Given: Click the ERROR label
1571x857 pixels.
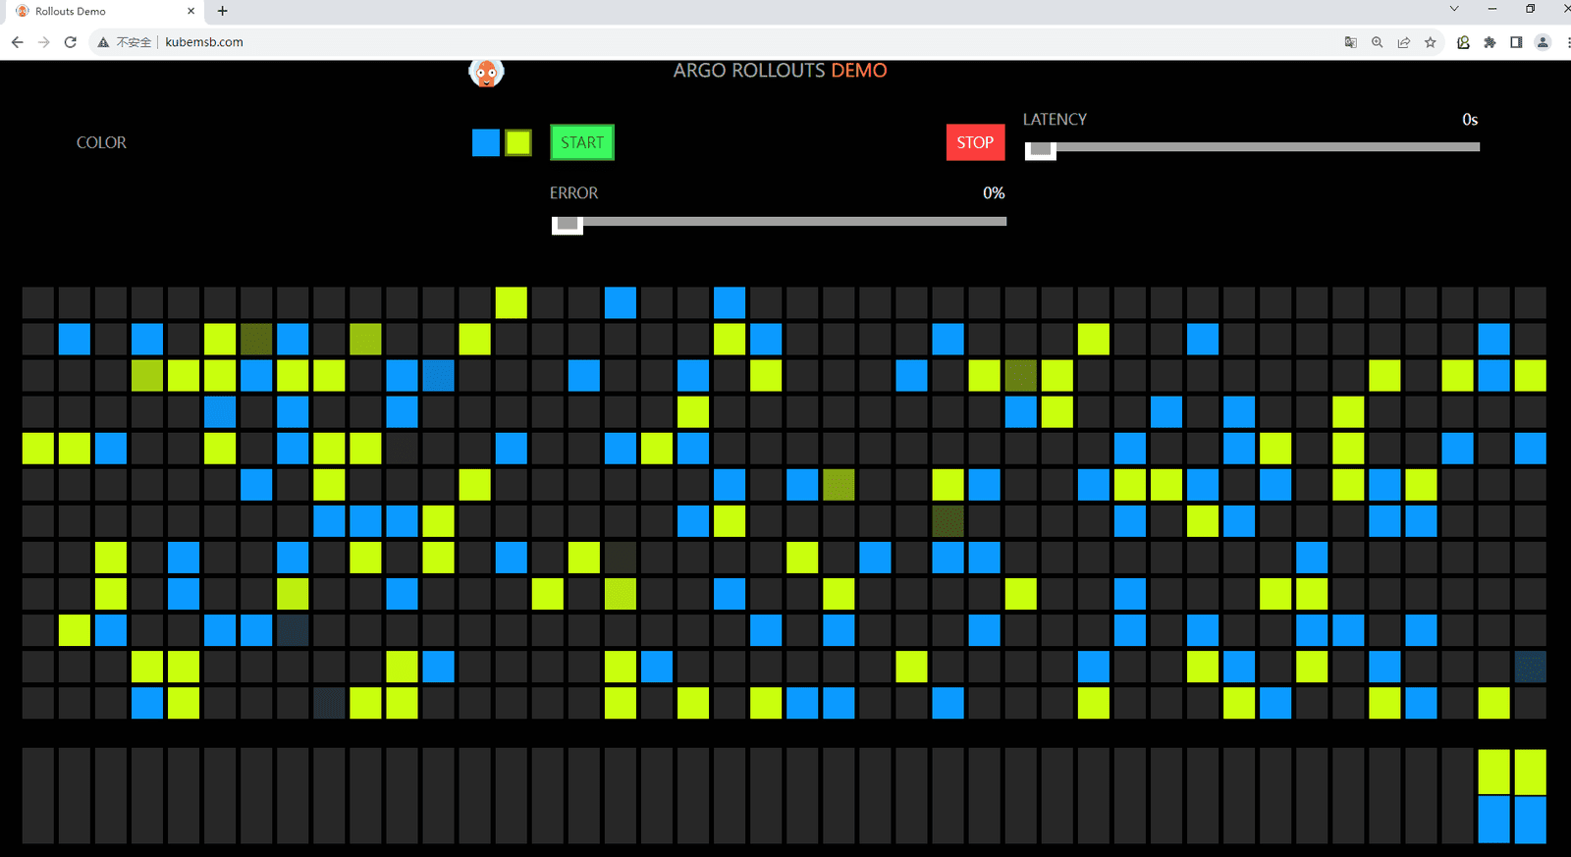Looking at the screenshot, I should tap(573, 193).
